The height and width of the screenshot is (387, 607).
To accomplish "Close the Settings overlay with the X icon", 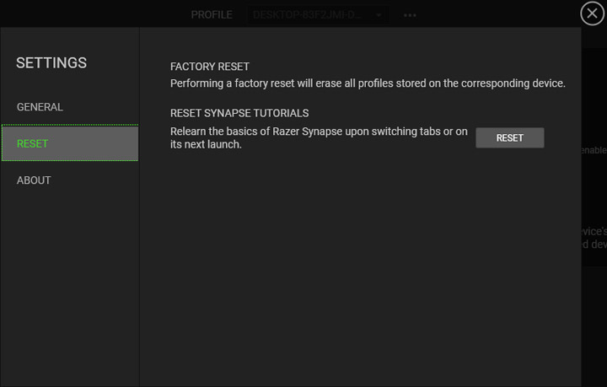I will (592, 13).
